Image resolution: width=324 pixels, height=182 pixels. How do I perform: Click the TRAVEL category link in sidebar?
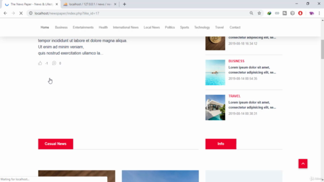(x=234, y=96)
